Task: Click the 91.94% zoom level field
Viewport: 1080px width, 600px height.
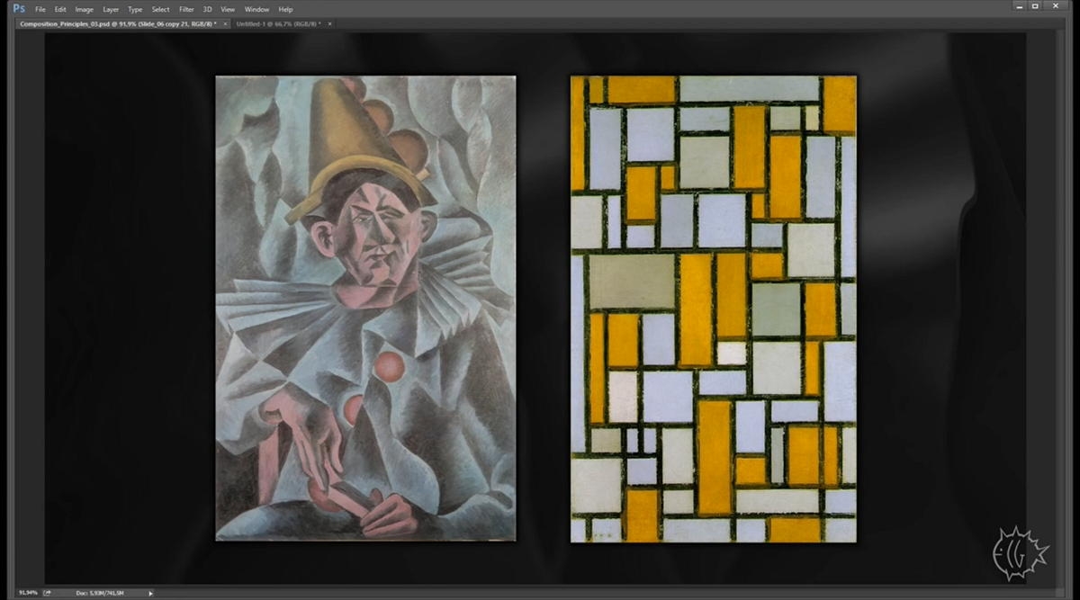Action: [28, 593]
